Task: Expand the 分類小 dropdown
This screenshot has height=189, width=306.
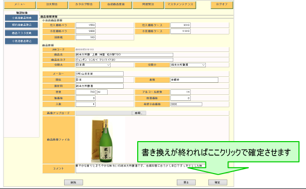Action: (188, 65)
